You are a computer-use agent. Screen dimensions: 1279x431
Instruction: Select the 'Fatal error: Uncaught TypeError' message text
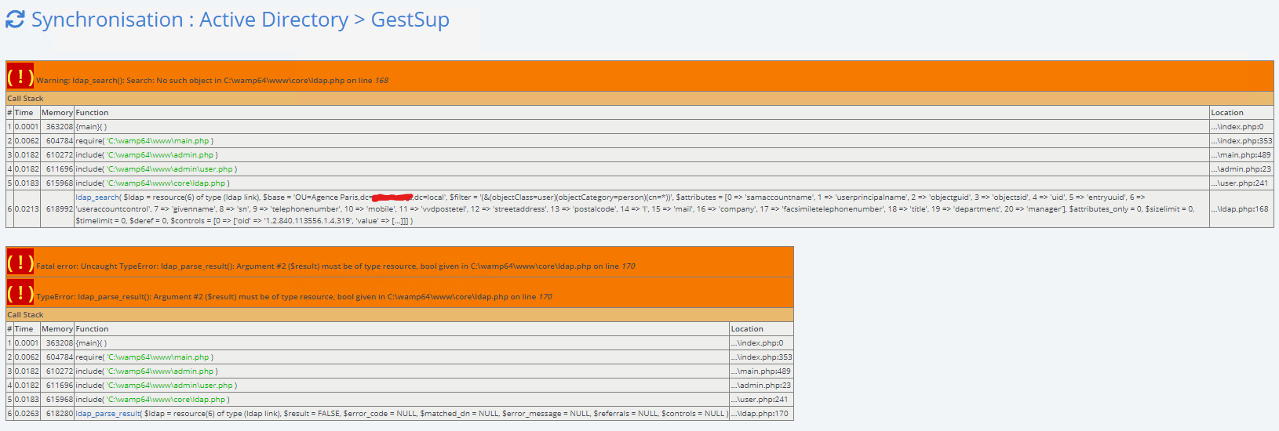[x=336, y=266]
